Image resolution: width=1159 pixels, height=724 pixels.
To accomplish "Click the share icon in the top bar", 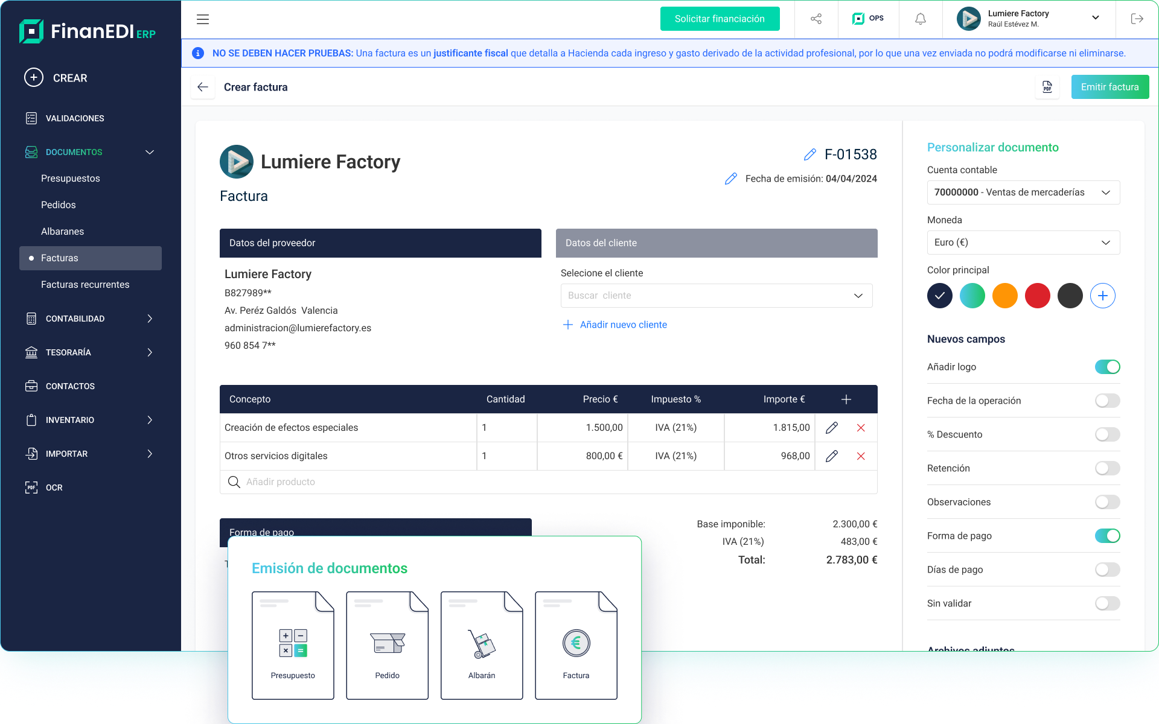I will coord(816,19).
